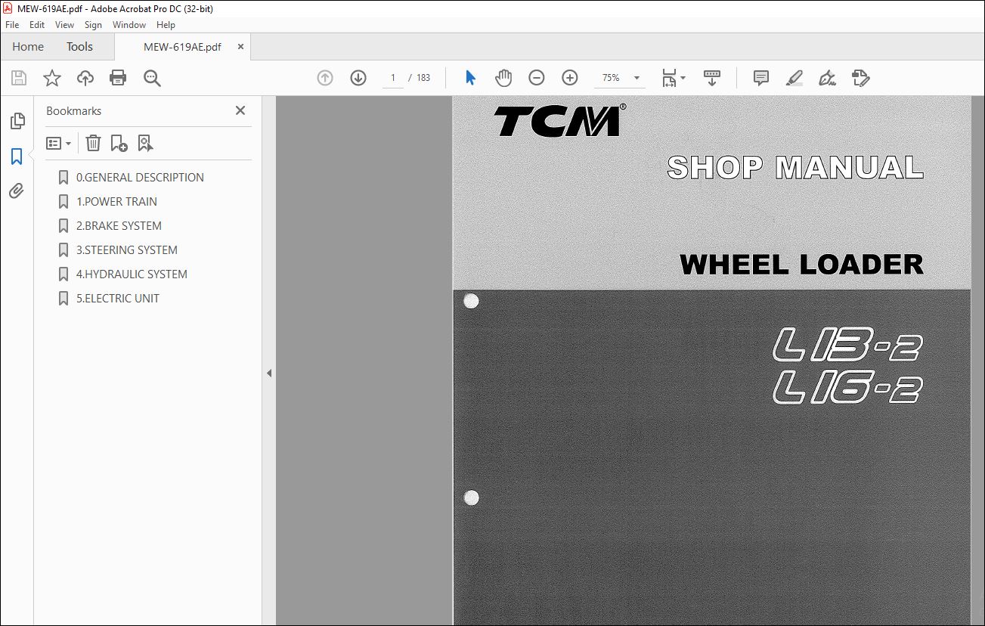This screenshot has height=626, width=985.
Task: Collapse the navigation pane arrow
Action: click(x=269, y=373)
